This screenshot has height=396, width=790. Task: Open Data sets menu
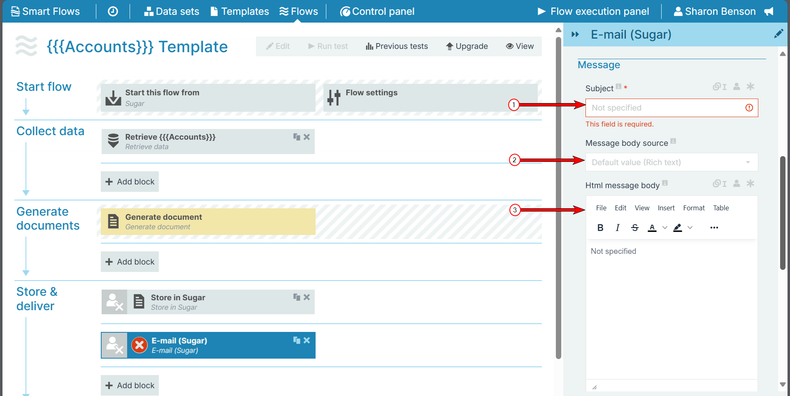click(172, 11)
